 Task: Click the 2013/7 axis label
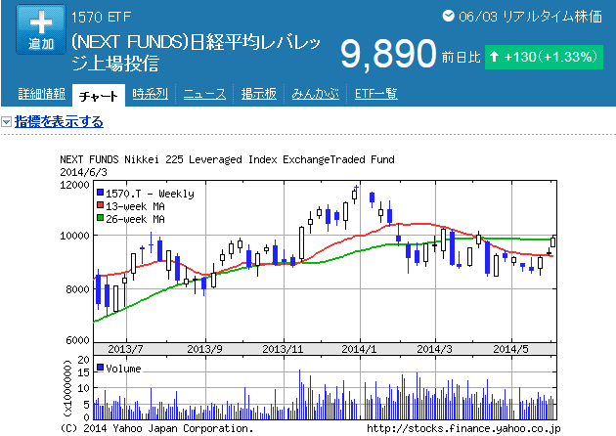pyautogui.click(x=126, y=349)
